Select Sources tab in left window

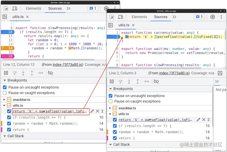[55, 9]
